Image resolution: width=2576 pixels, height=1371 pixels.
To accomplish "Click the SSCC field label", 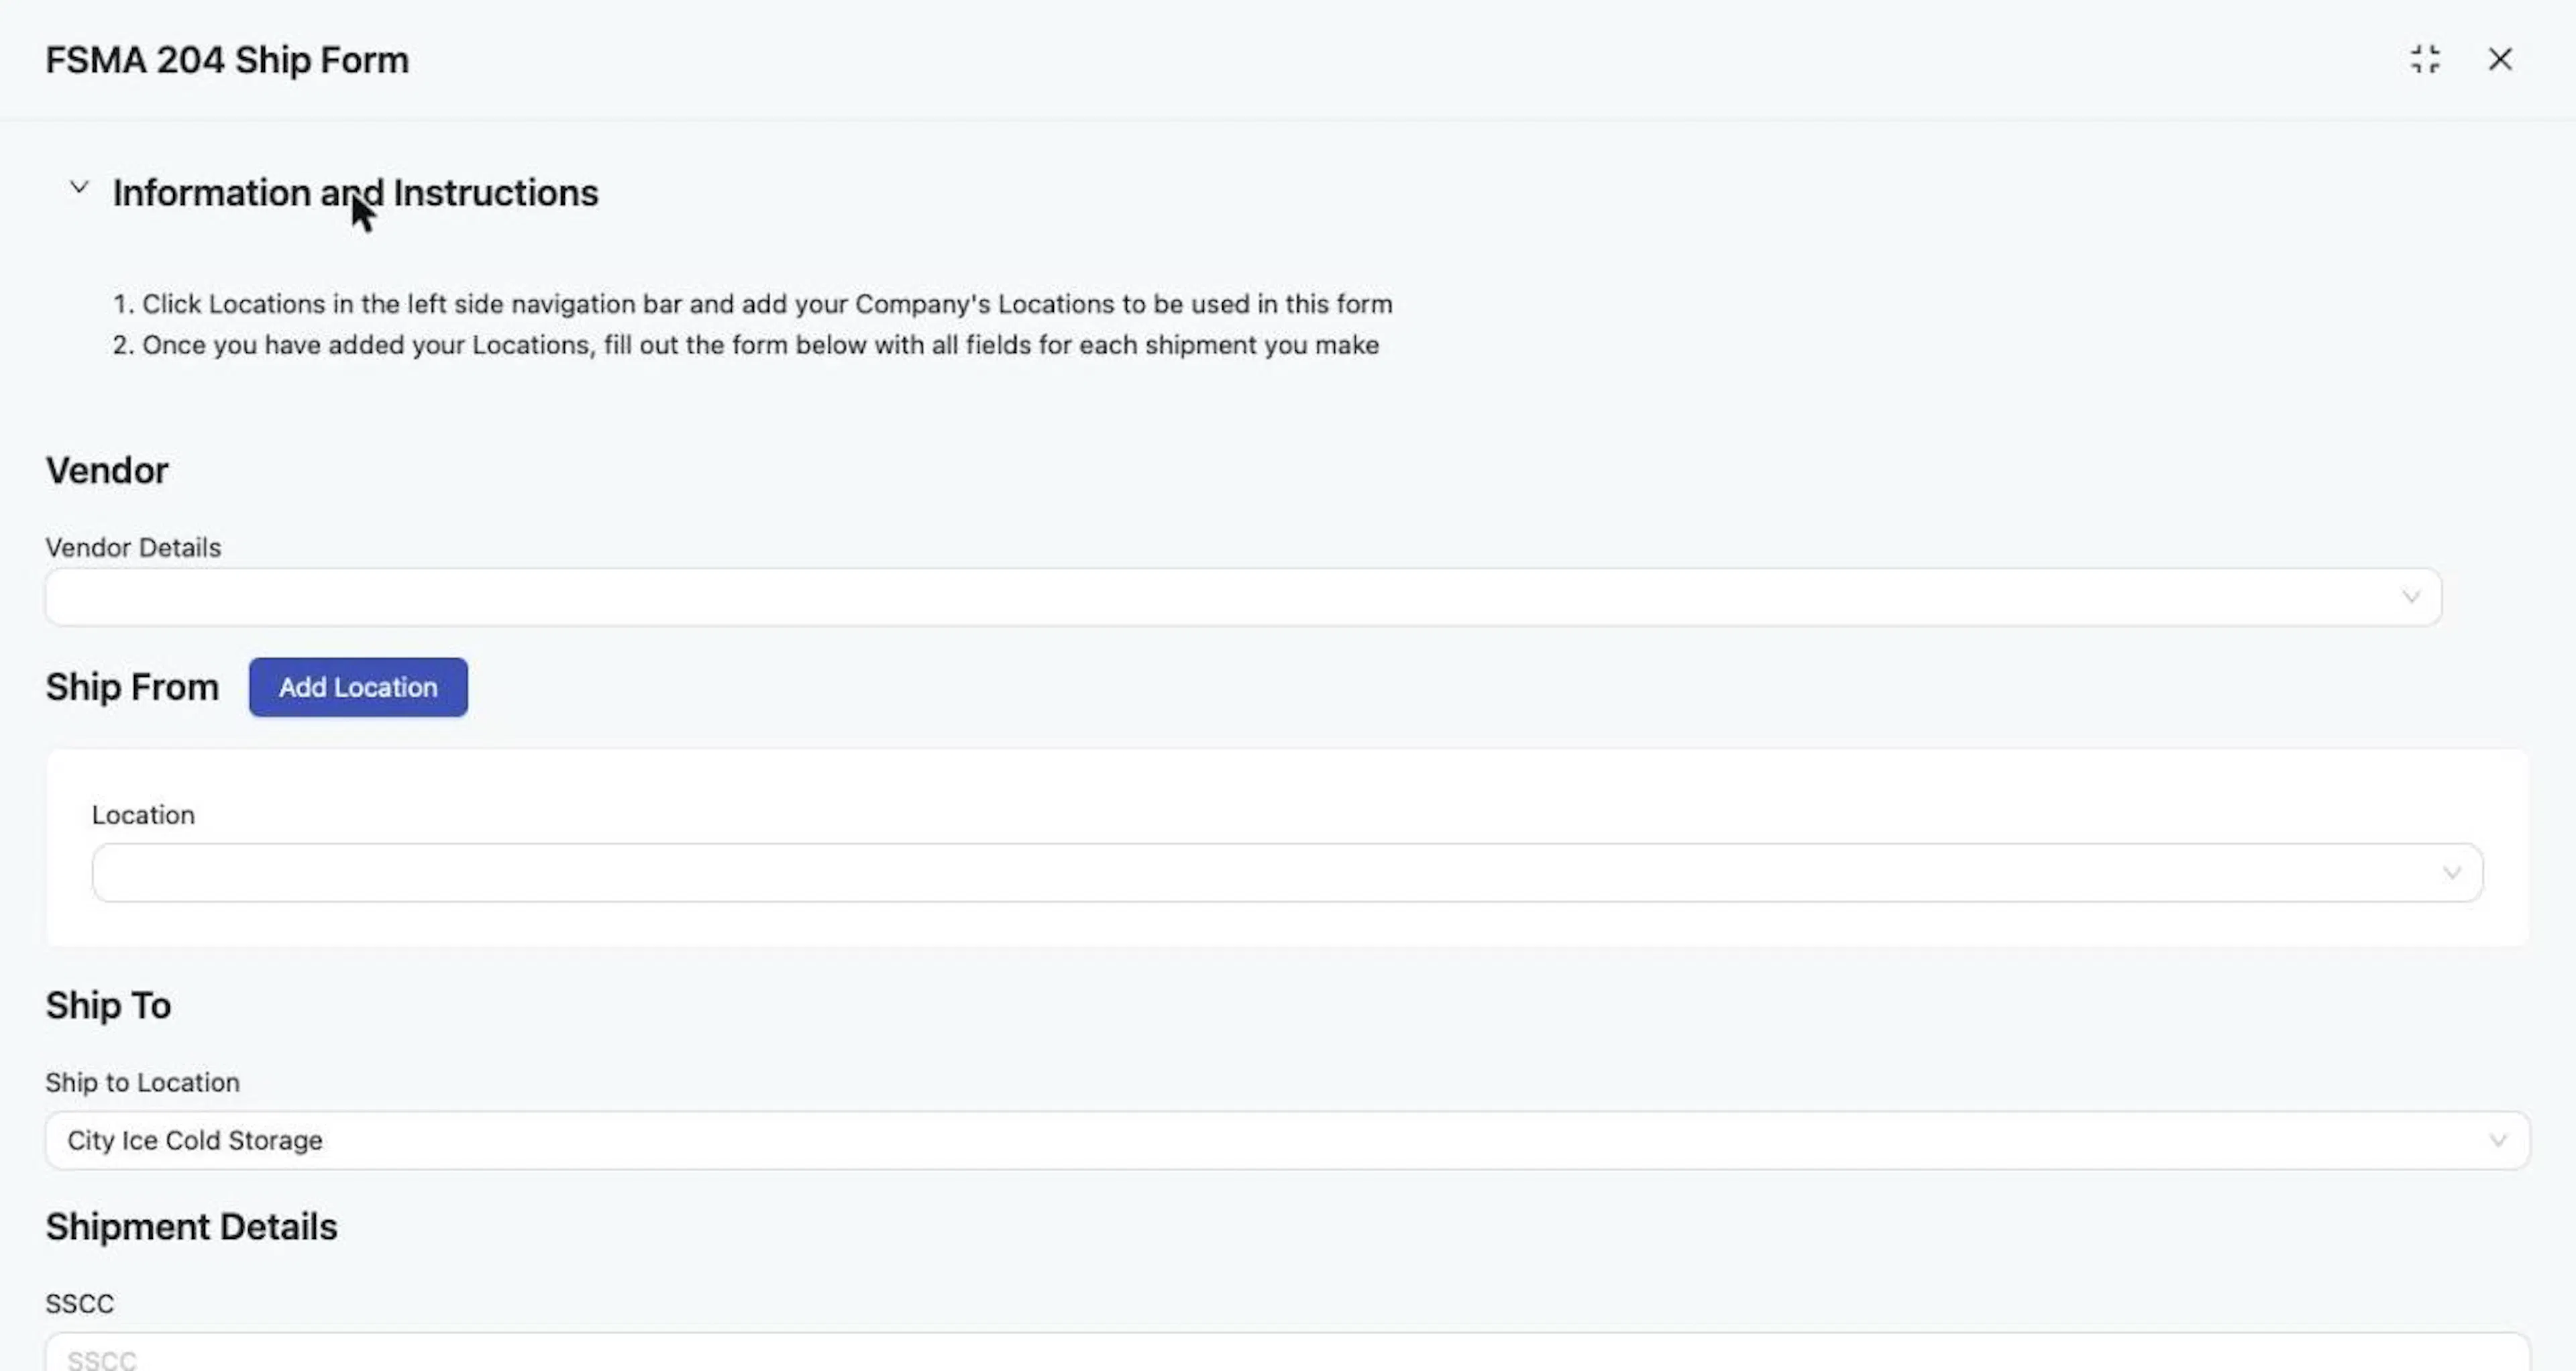I will coord(80,1304).
